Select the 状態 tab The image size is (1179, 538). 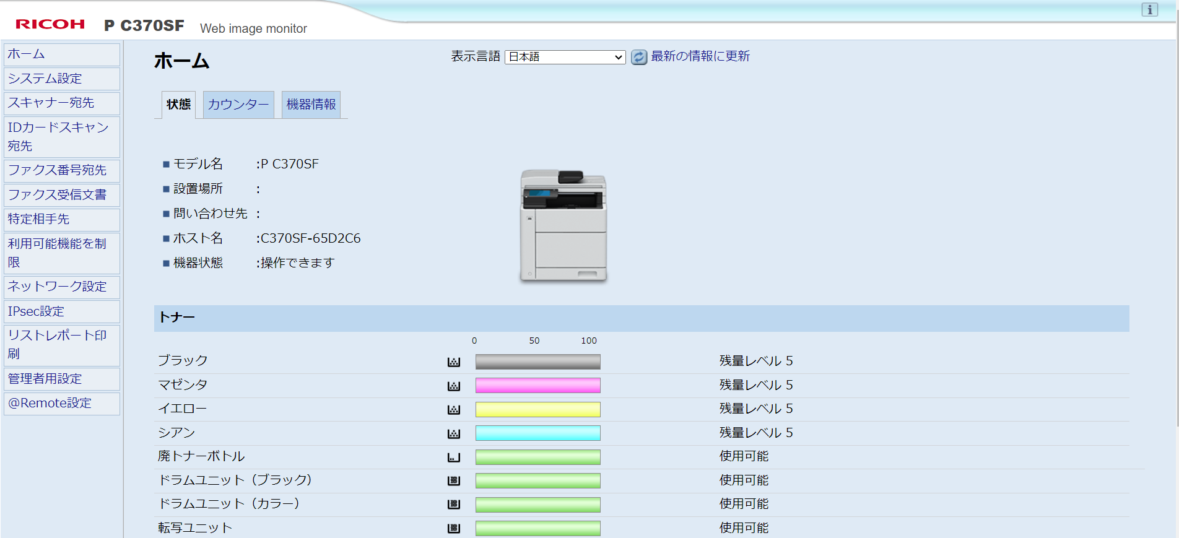(178, 105)
